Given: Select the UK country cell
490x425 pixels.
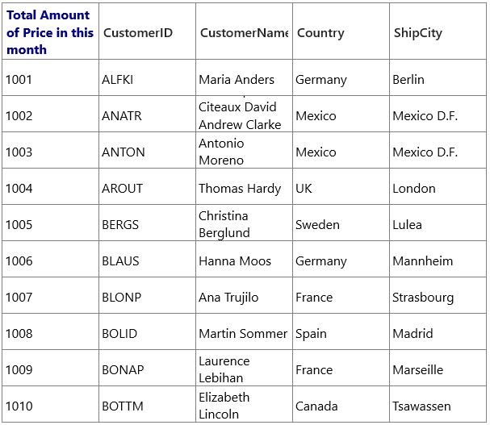Looking at the screenshot, I should pyautogui.click(x=341, y=186).
